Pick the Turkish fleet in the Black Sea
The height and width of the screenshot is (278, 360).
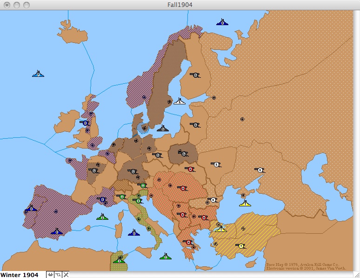pos(245,203)
